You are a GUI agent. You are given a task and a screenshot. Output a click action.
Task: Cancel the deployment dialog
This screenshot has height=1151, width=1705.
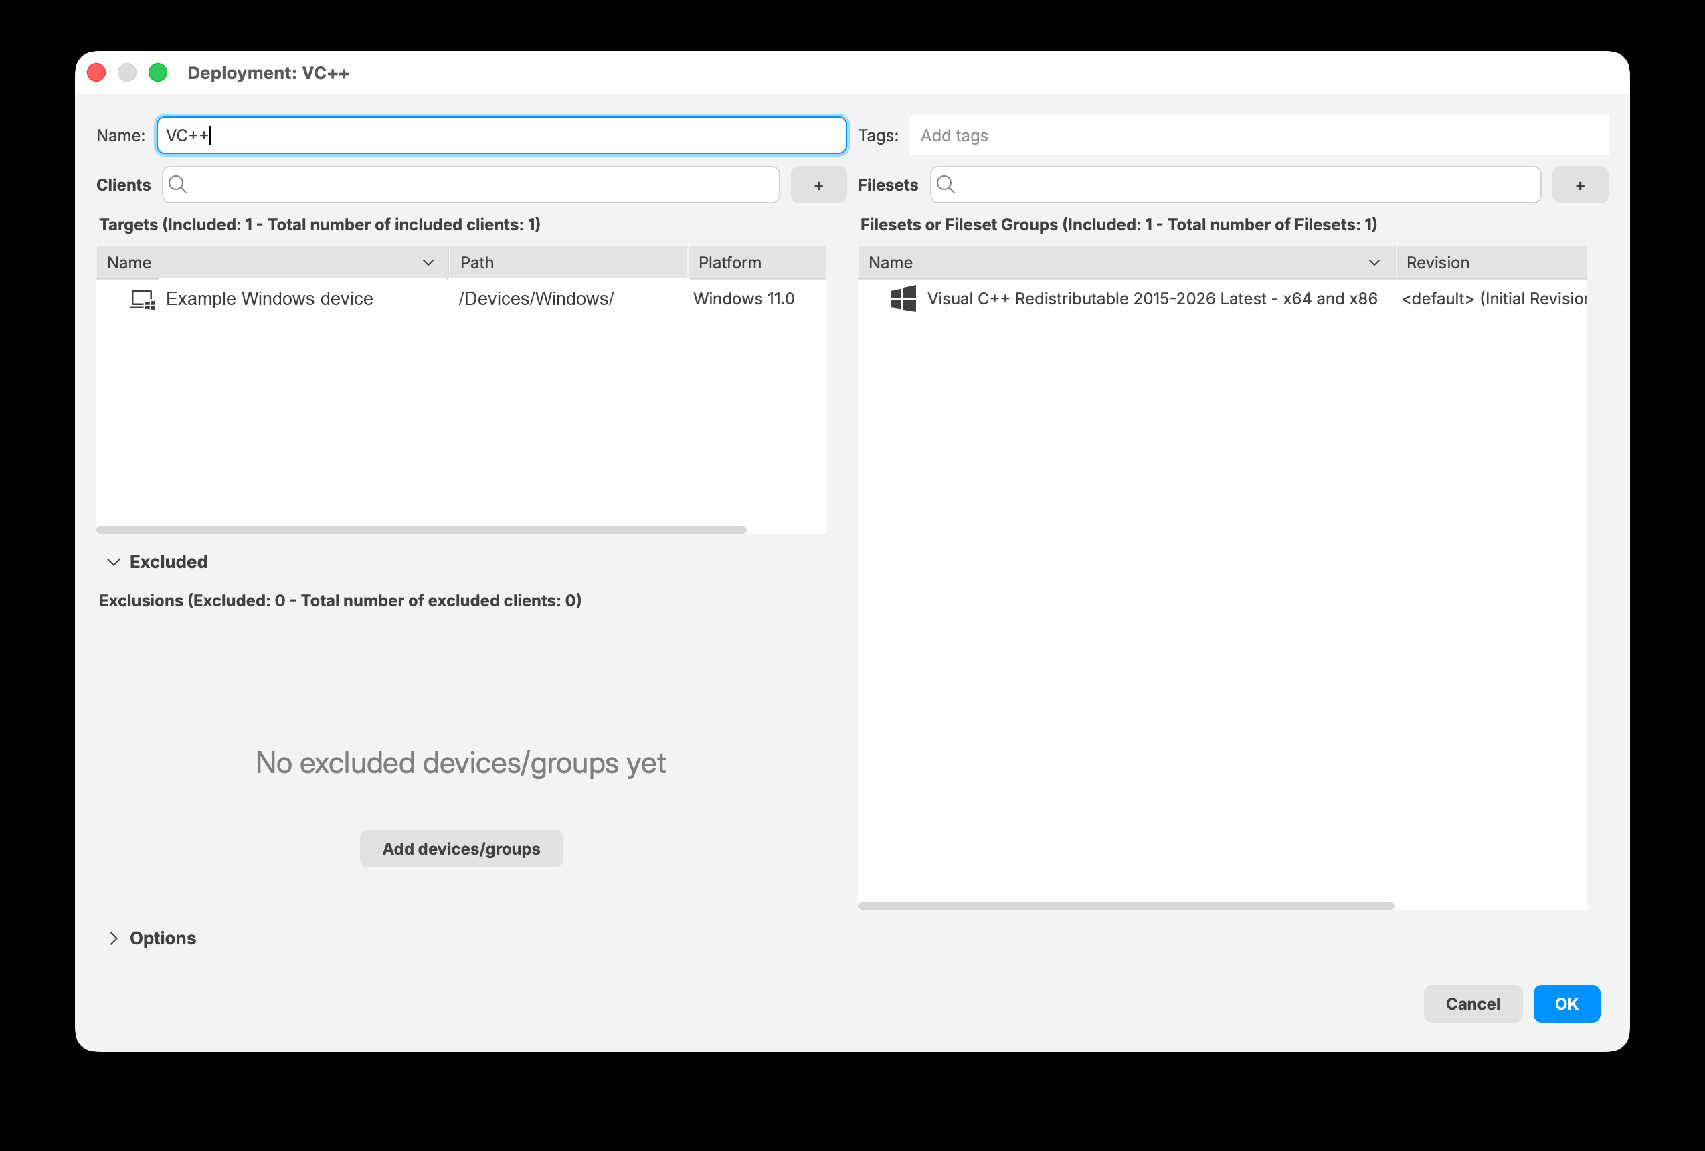pyautogui.click(x=1472, y=1004)
